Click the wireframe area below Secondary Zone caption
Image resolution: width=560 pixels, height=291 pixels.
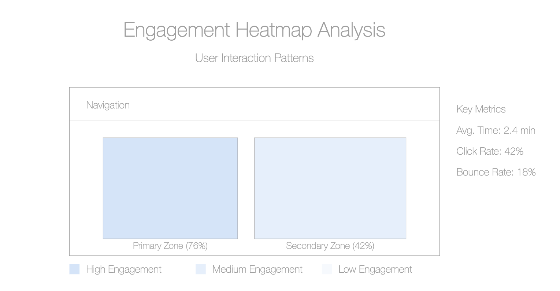coord(330,253)
